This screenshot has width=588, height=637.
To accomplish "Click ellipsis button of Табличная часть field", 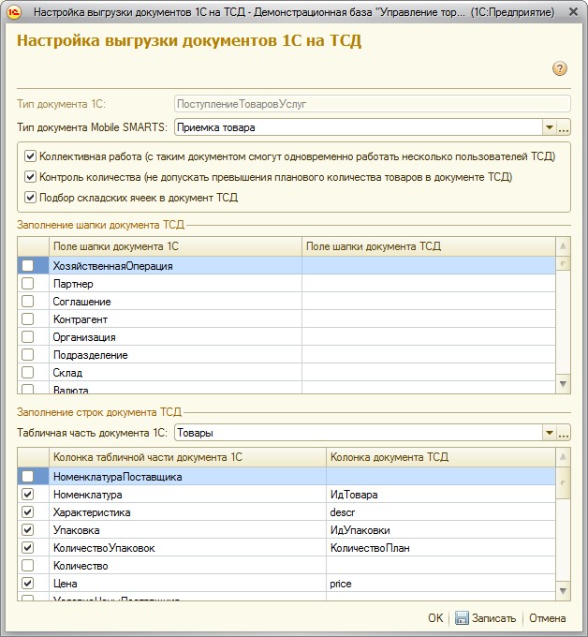I will (564, 433).
